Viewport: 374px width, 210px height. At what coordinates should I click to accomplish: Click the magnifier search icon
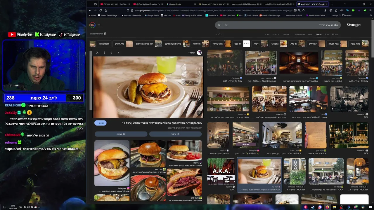(x=219, y=25)
